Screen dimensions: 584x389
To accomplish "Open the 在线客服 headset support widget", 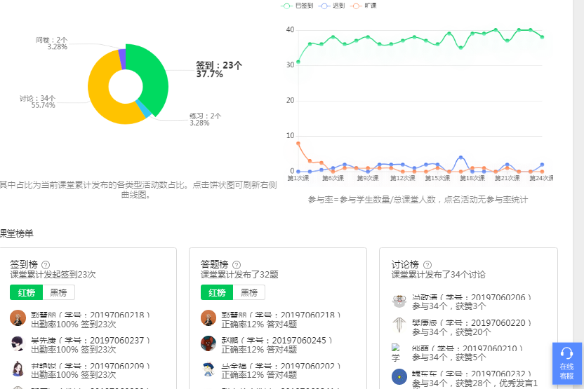I will (x=566, y=363).
